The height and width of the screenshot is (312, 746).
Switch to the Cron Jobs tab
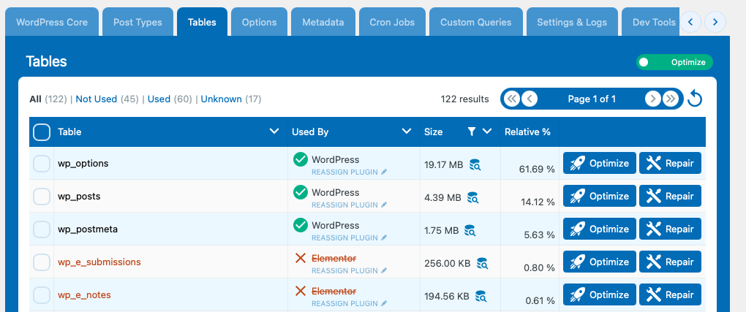pos(393,22)
